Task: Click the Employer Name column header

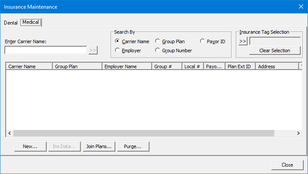Action: [127, 66]
